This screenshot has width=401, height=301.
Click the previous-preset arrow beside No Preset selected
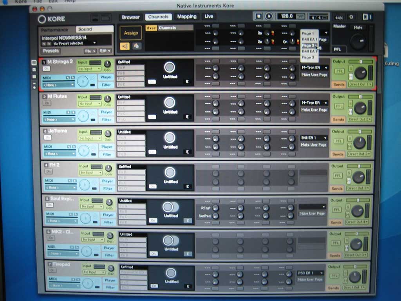[43, 44]
